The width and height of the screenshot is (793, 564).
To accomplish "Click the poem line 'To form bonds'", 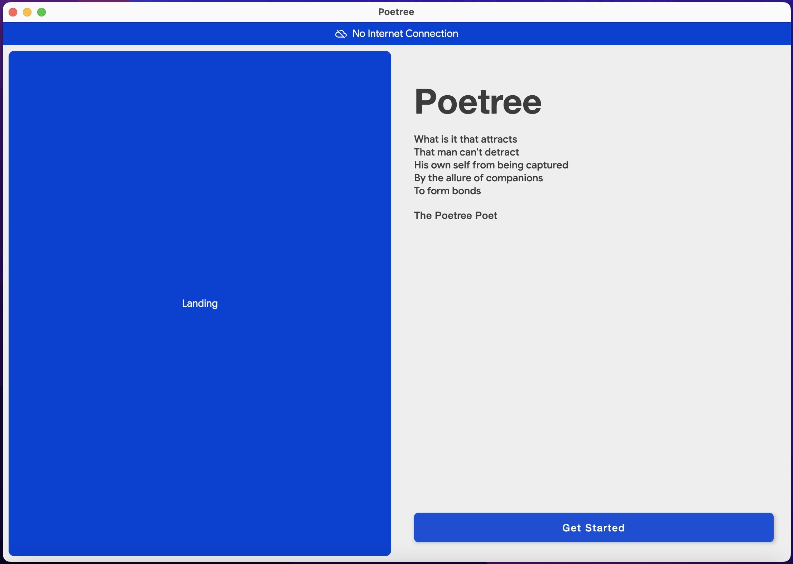I will [x=447, y=191].
